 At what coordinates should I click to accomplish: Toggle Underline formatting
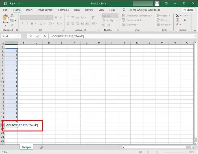click(x=32, y=23)
